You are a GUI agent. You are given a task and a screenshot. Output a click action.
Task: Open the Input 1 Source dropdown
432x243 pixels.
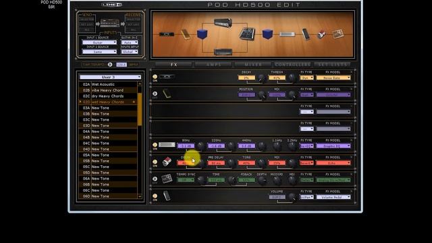pyautogui.click(x=99, y=43)
